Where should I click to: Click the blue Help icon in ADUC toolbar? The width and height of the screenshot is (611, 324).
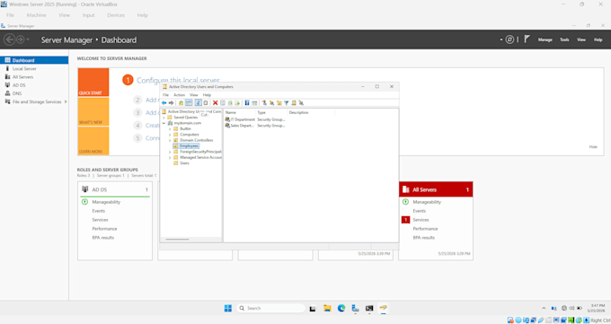247,103
